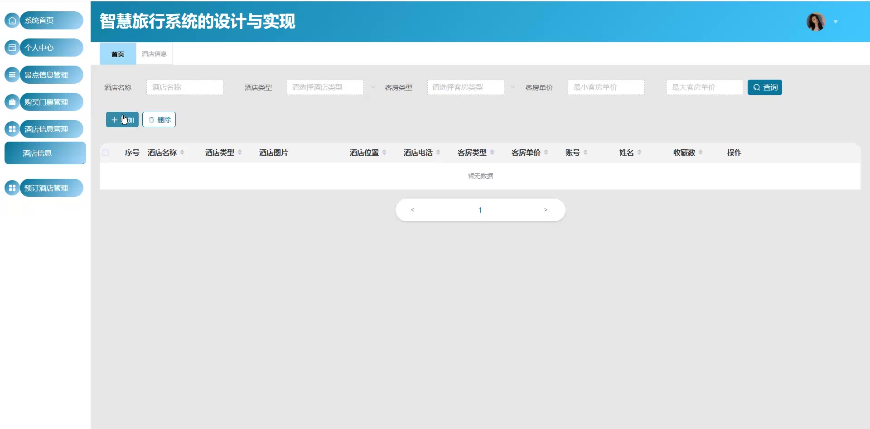Click the grid icon for 酒店信息管理
The height and width of the screenshot is (429, 870).
pos(12,129)
